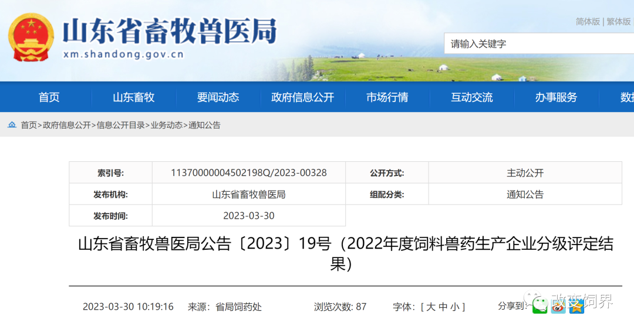Screen dimensions: 634x329
Task: Share article to WeChat
Action: tap(539, 306)
